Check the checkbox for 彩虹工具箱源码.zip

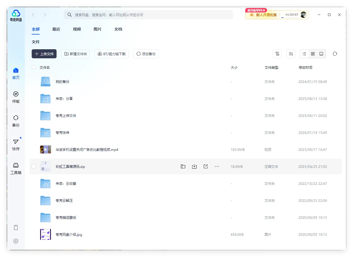(34, 166)
